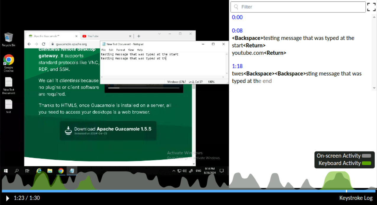Click the Windows Start button on the taskbar
The image size is (377, 205).
click(x=6, y=171)
